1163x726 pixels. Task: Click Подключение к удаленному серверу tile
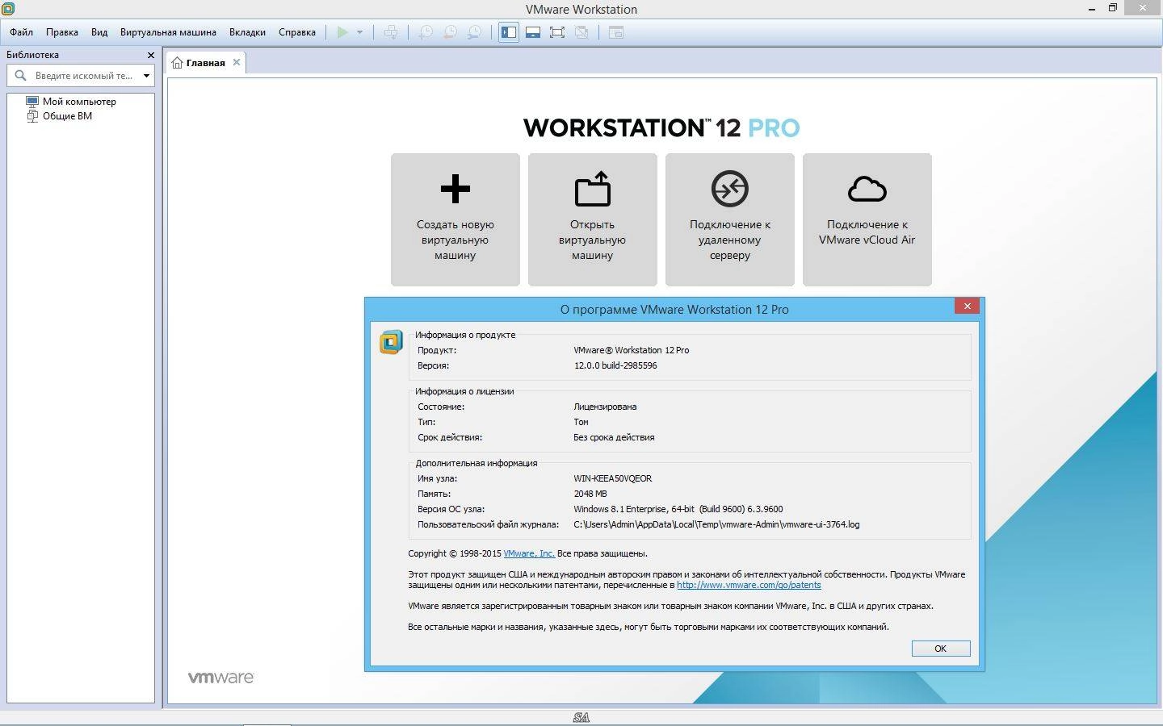tap(730, 219)
